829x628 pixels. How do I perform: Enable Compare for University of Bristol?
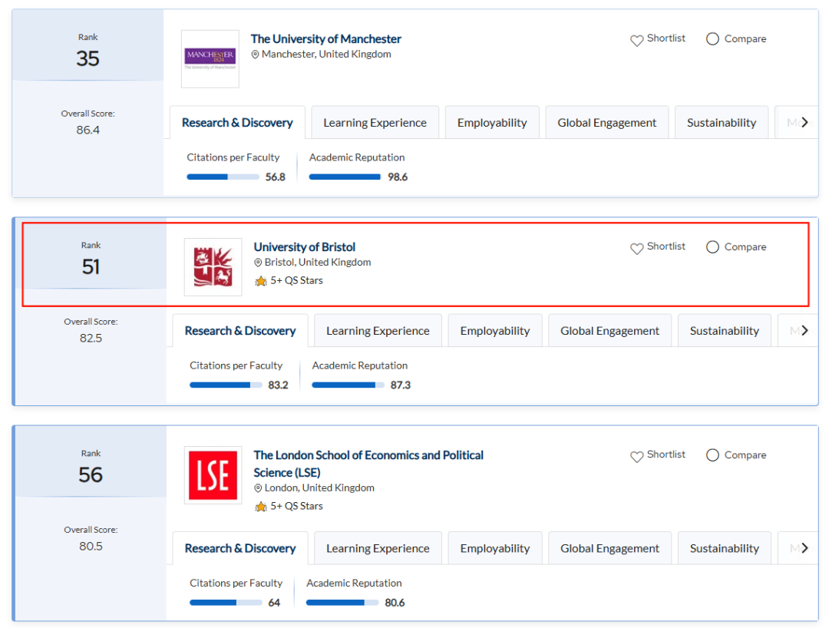[x=712, y=247]
